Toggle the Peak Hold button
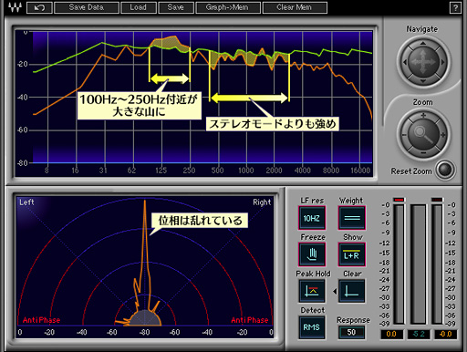This screenshot has height=352, width=467. click(x=312, y=291)
